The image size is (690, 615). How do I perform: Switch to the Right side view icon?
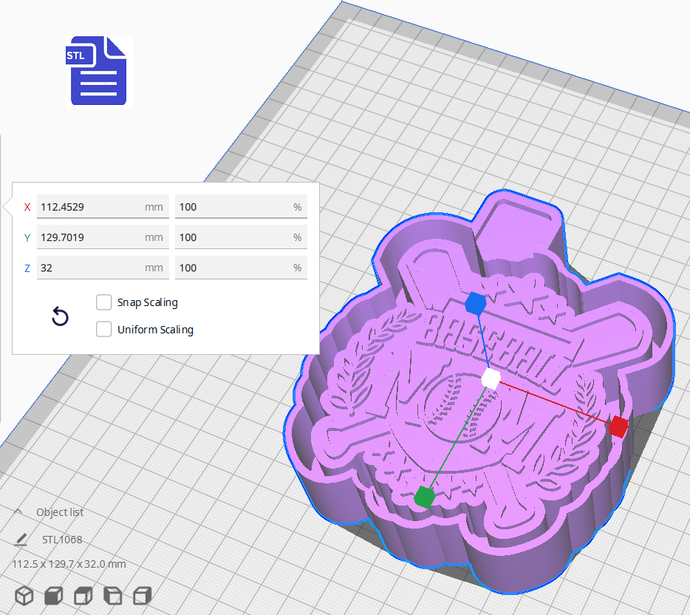click(x=140, y=595)
